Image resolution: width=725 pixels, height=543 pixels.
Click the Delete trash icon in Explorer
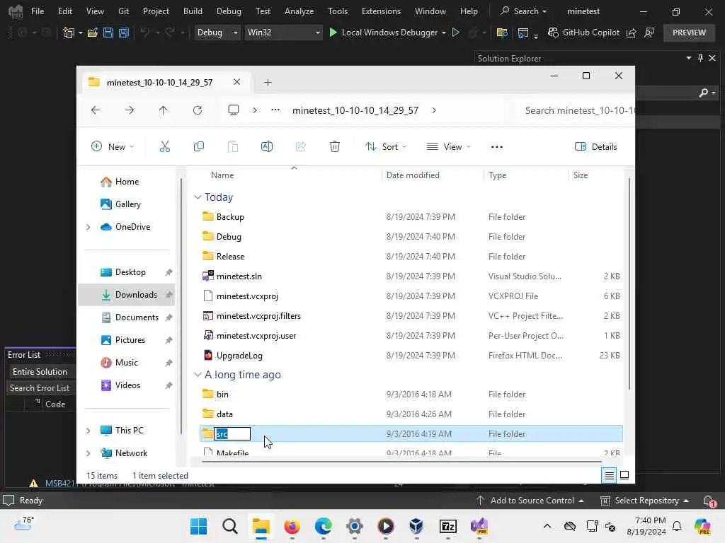tap(335, 147)
